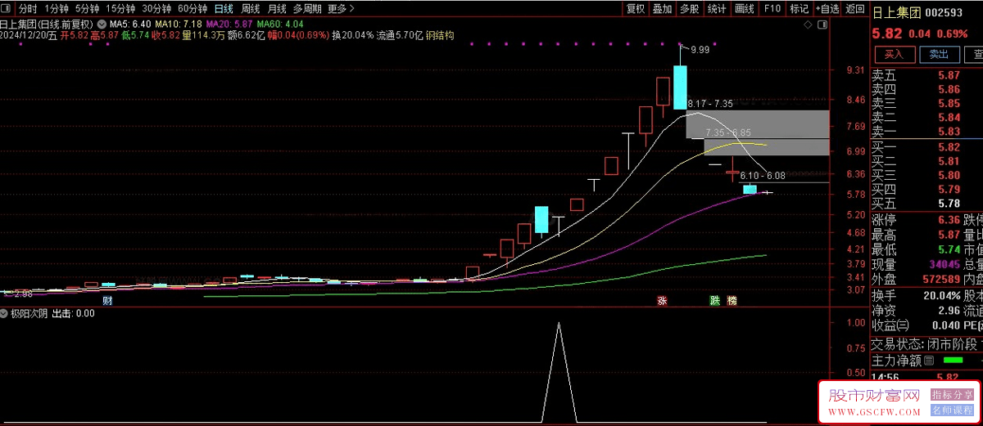The width and height of the screenshot is (983, 426).
Task: Select the 60分钟 period tab
Action: coord(193,9)
